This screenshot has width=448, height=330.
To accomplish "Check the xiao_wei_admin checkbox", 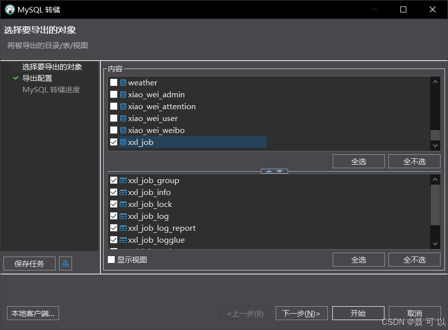I will [114, 94].
